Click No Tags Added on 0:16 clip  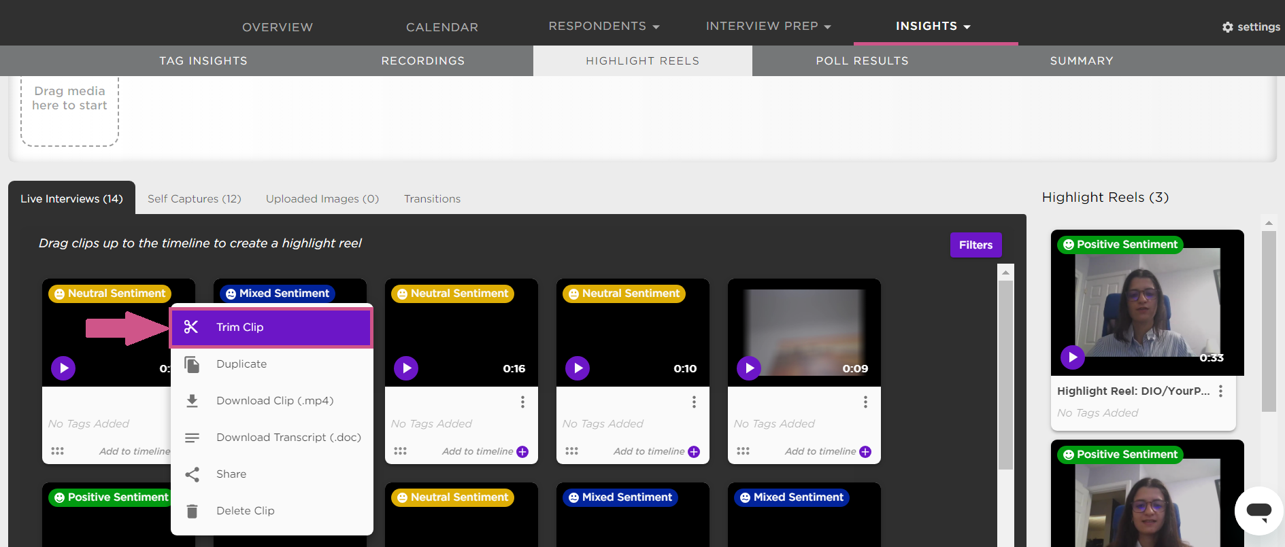[x=431, y=423]
